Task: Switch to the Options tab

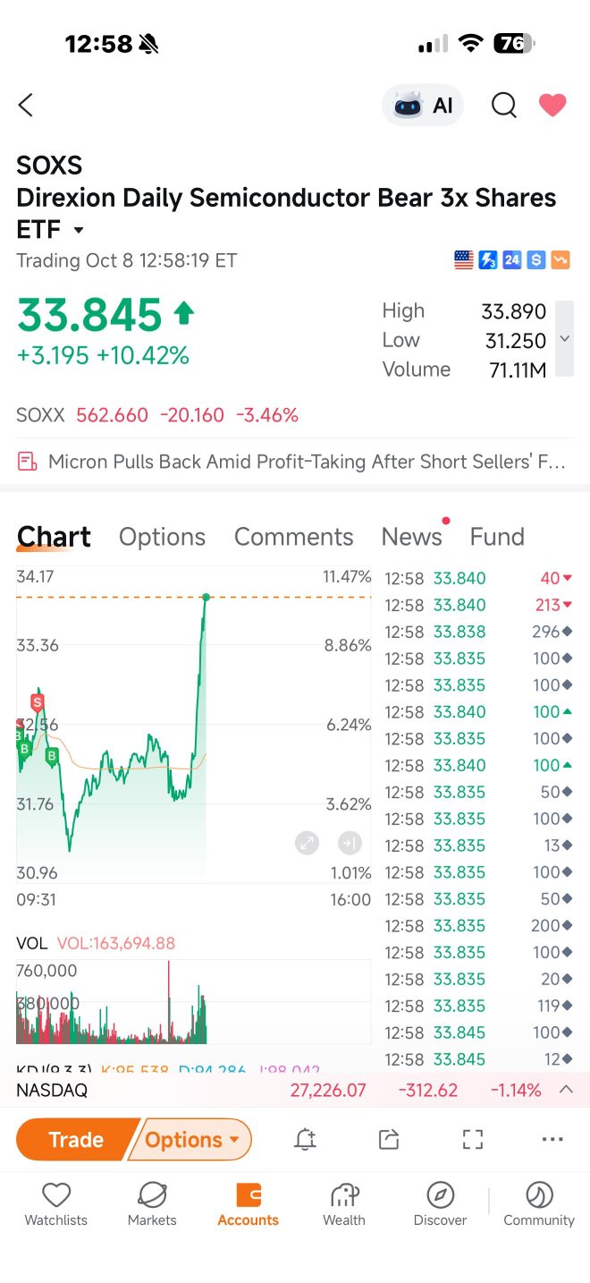Action: pos(162,537)
